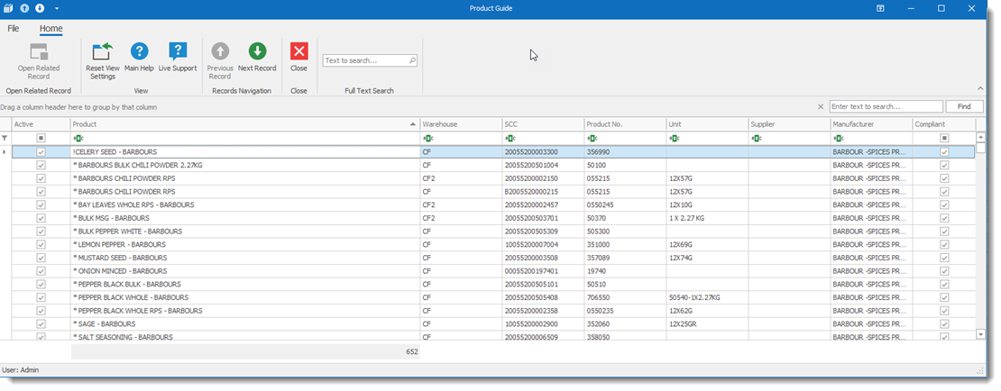Go to Next Record
This screenshot has height=391, width=1001.
(257, 51)
